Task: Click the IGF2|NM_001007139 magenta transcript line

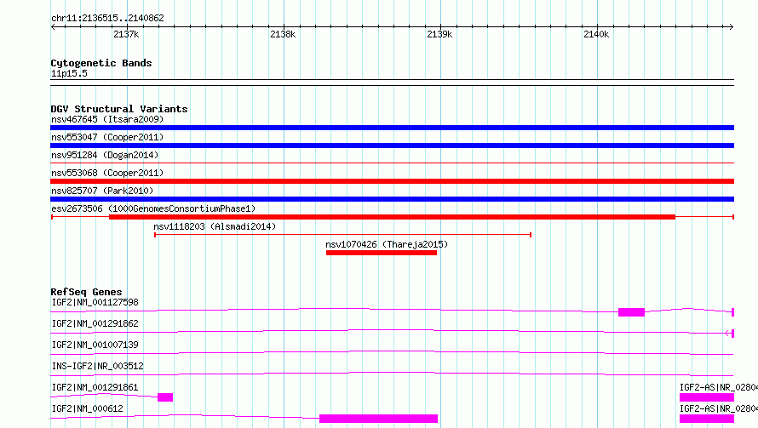Action: coord(392,353)
